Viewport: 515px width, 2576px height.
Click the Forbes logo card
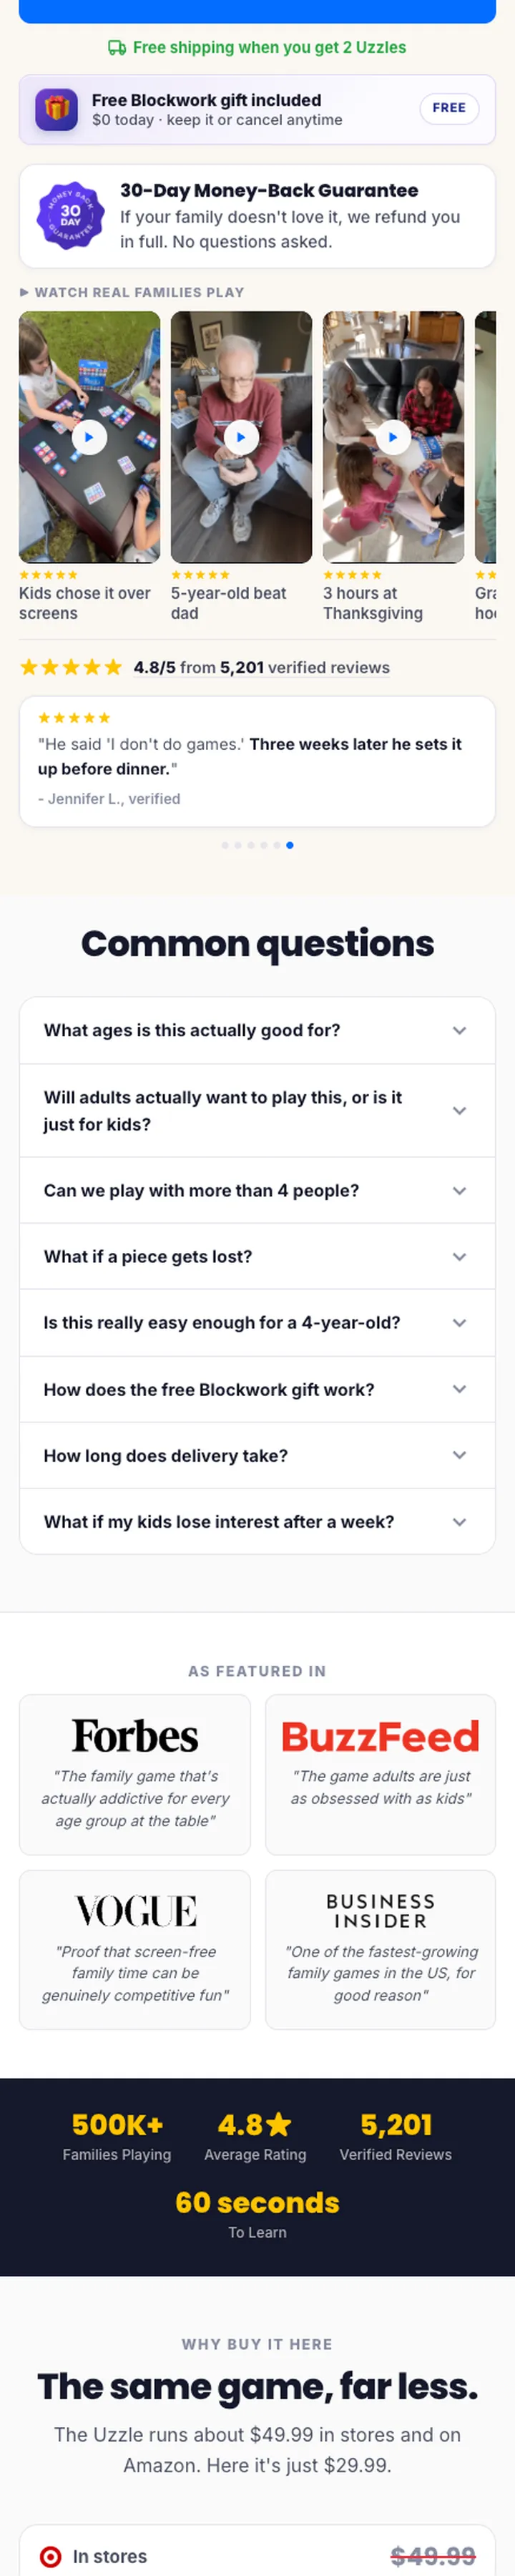point(135,1774)
